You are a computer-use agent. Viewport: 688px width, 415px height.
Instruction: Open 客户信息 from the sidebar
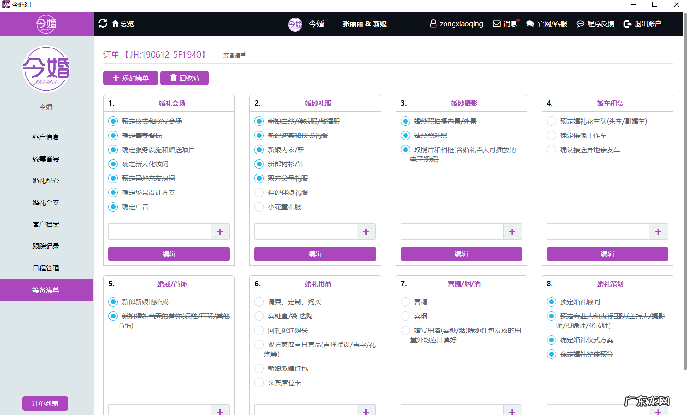coord(46,136)
